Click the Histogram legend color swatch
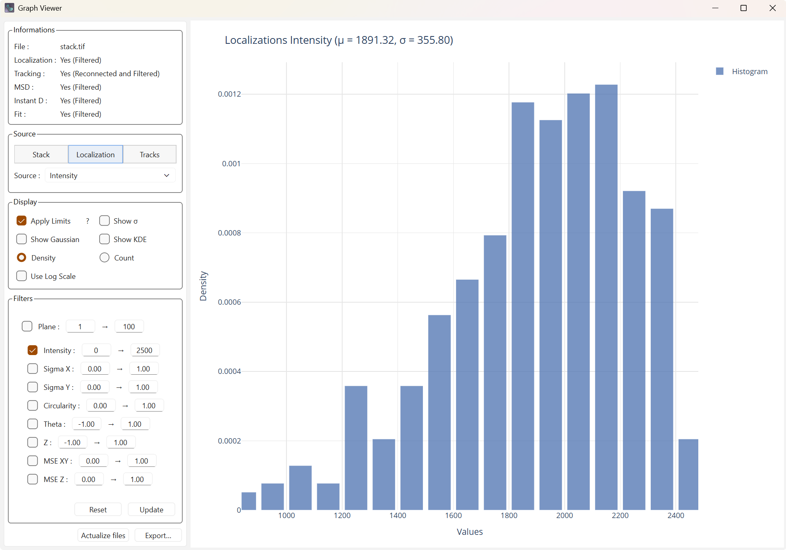The height and width of the screenshot is (550, 786). [720, 71]
